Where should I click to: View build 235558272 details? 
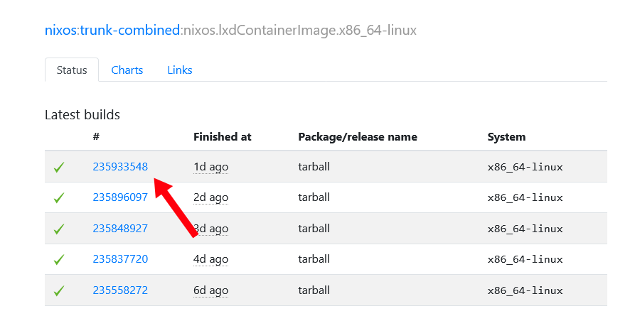tap(120, 290)
